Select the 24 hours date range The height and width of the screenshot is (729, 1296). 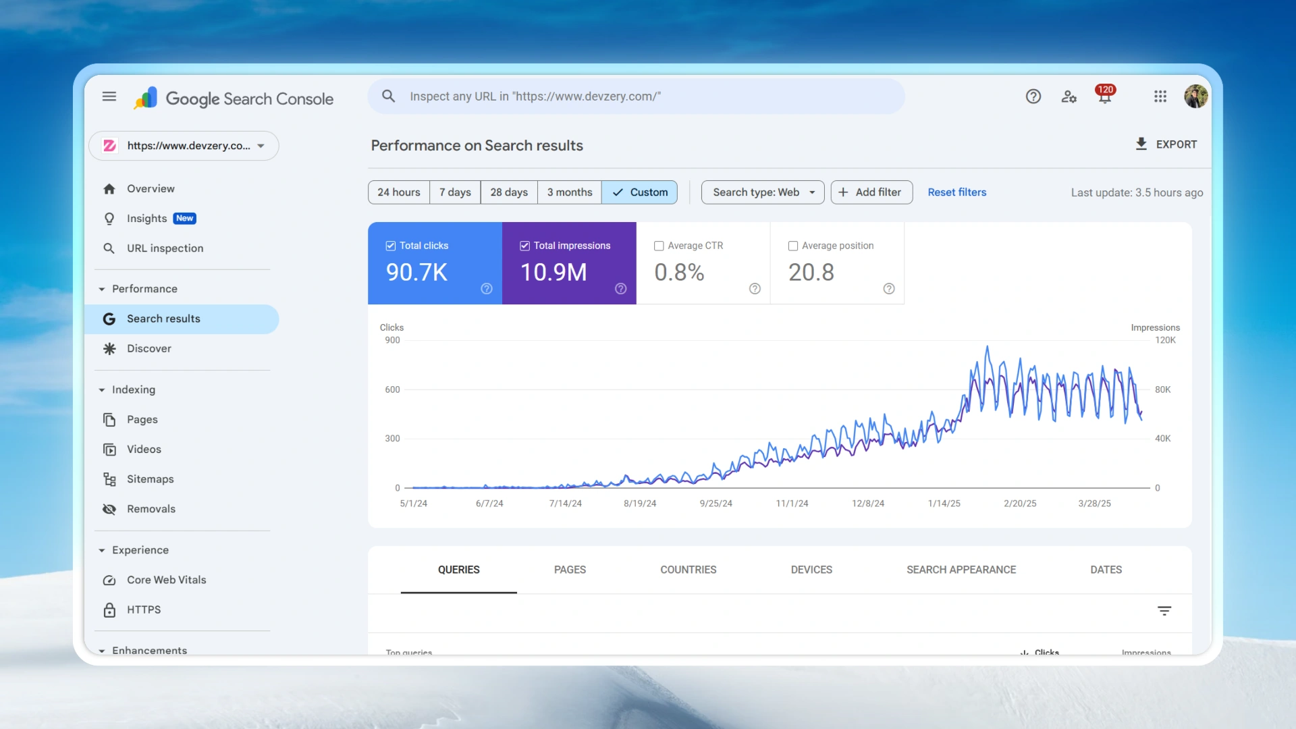pyautogui.click(x=399, y=192)
